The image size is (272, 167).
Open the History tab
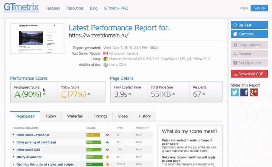pyautogui.click(x=145, y=116)
